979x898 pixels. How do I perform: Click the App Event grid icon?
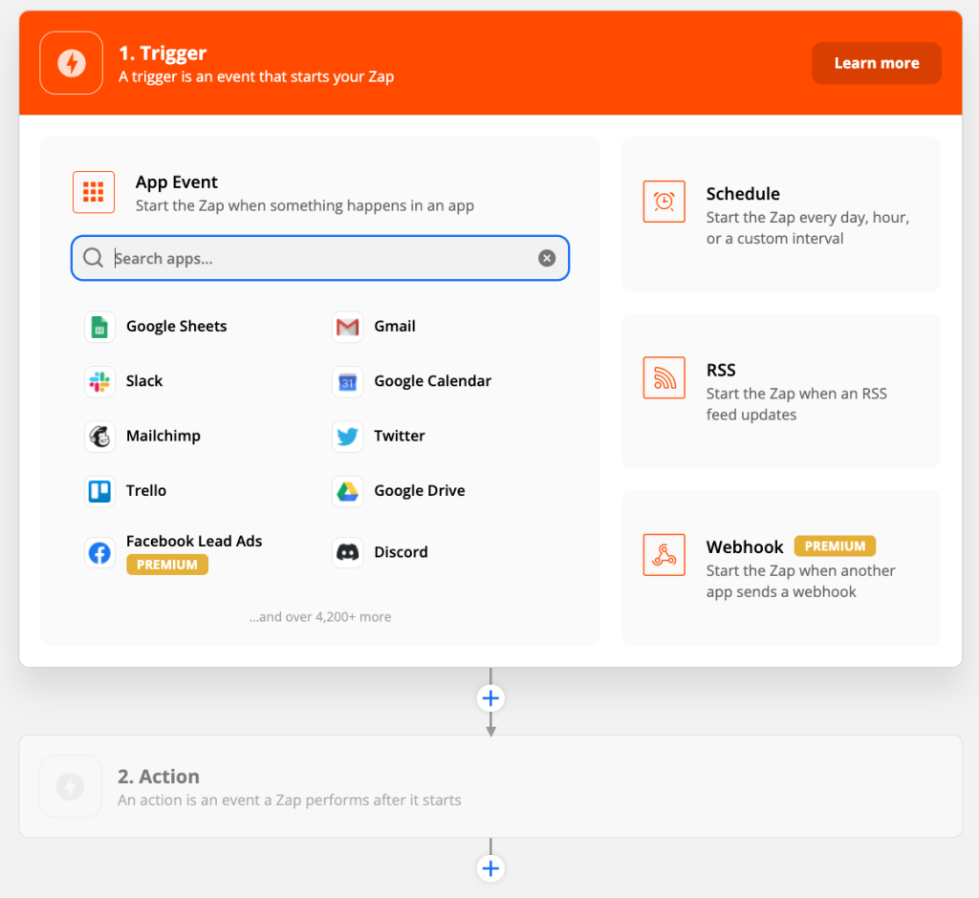pos(94,192)
